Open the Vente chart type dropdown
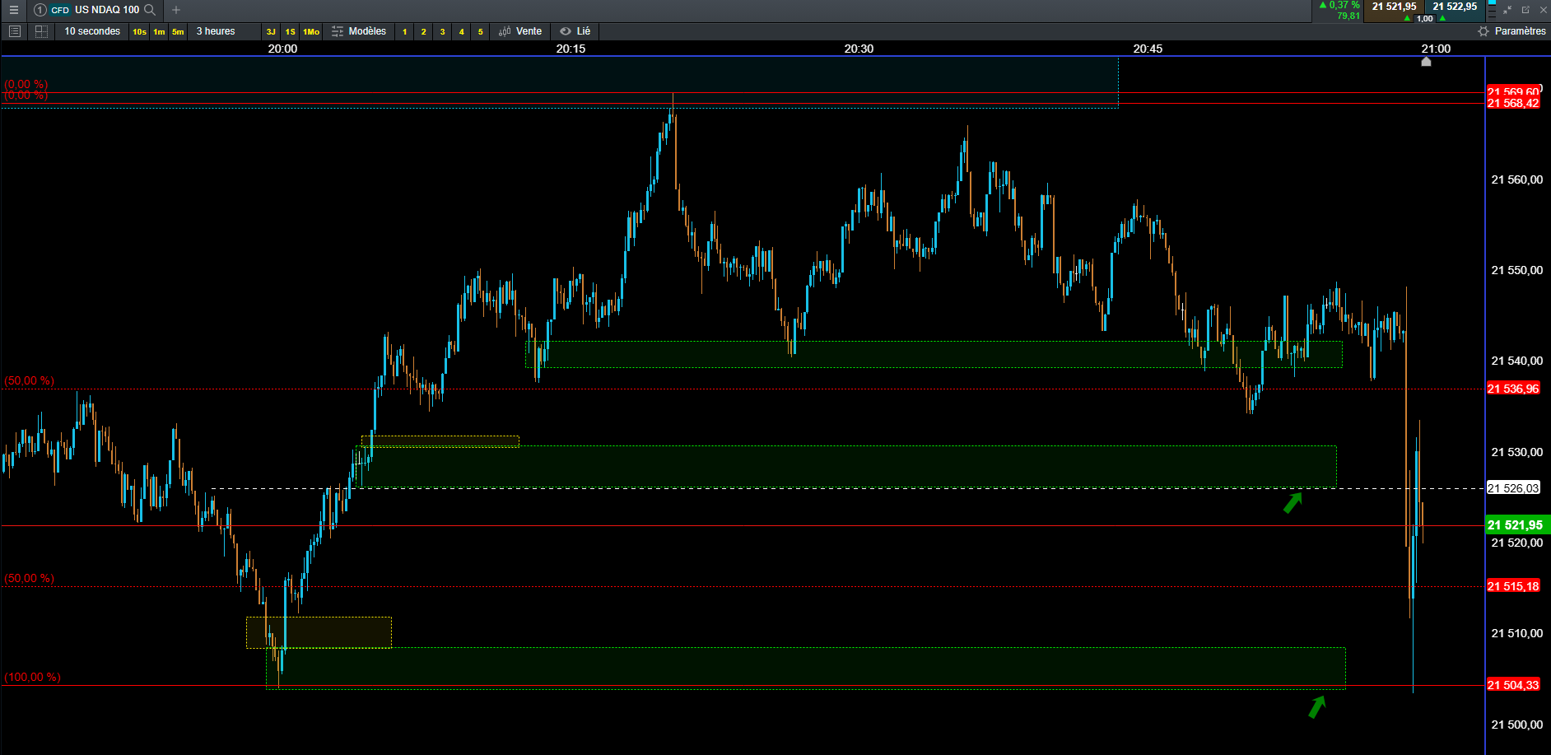The width and height of the screenshot is (1551, 755). [520, 31]
